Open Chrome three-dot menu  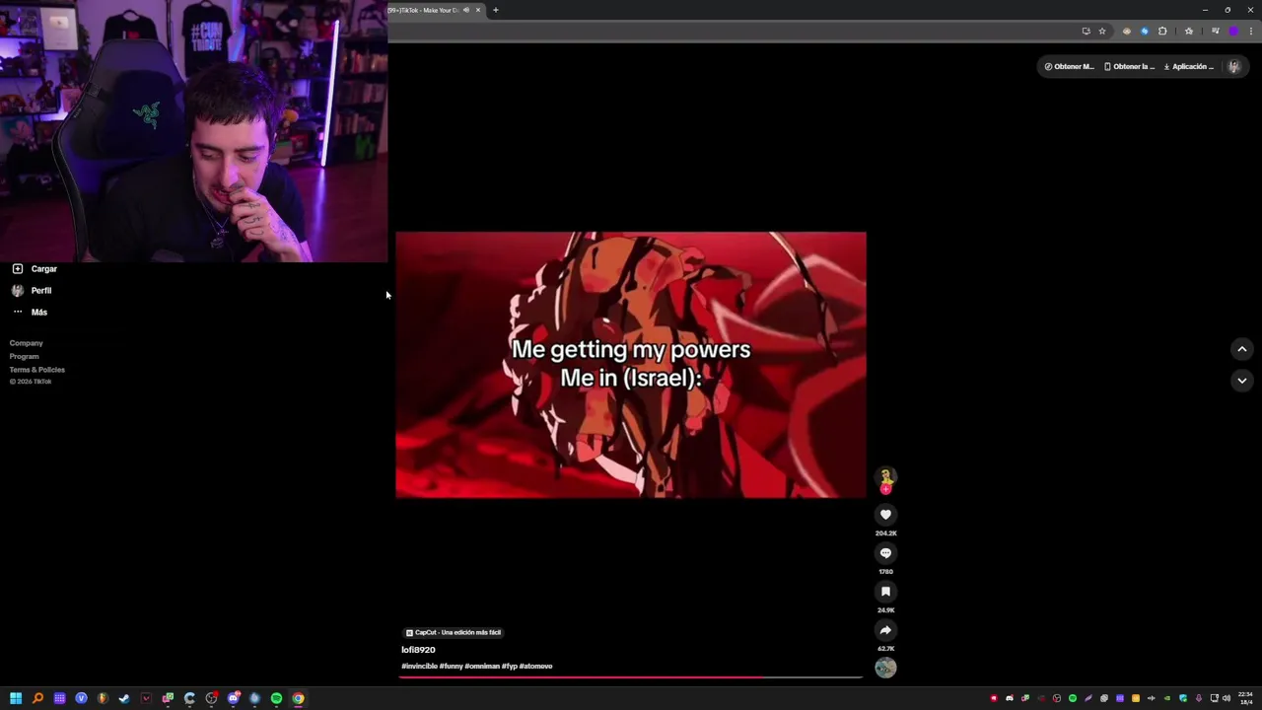(1251, 31)
